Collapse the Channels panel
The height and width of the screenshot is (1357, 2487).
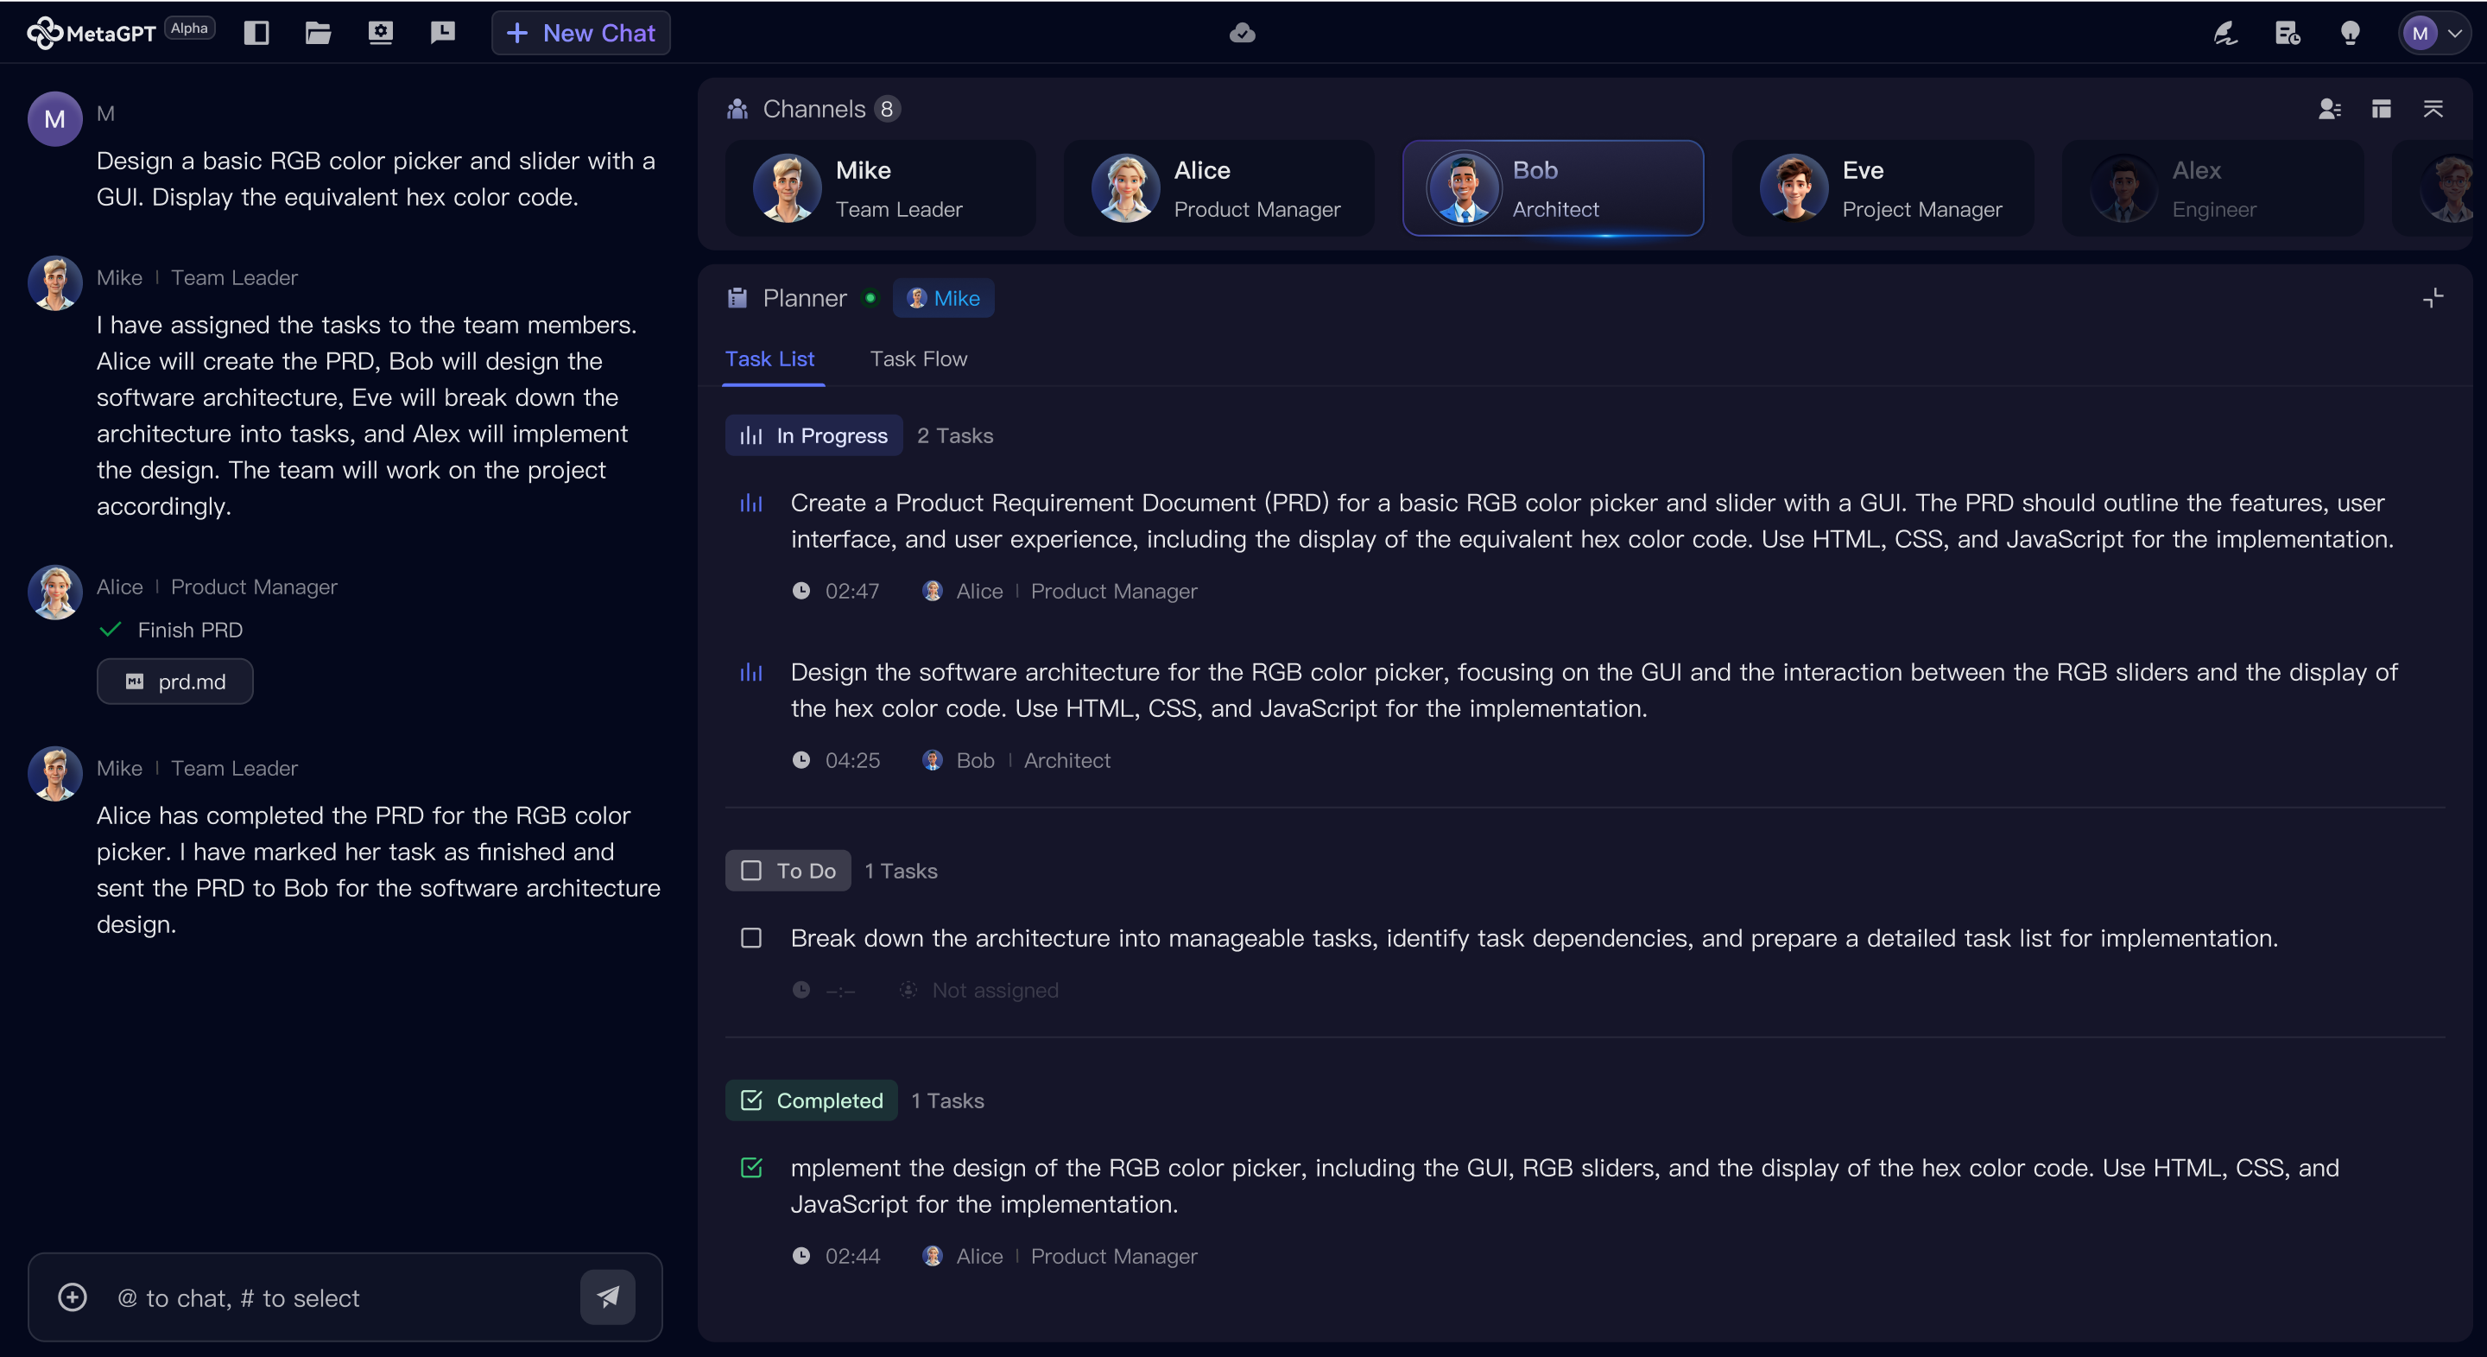[x=2433, y=109]
